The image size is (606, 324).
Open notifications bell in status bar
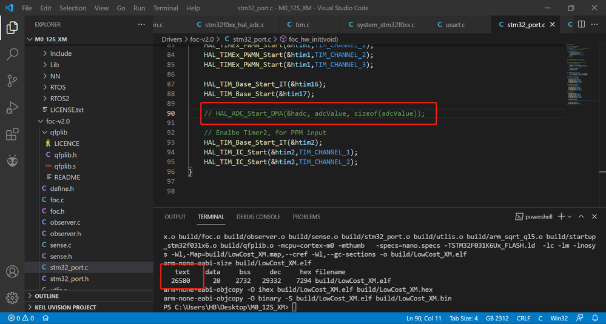click(x=595, y=318)
